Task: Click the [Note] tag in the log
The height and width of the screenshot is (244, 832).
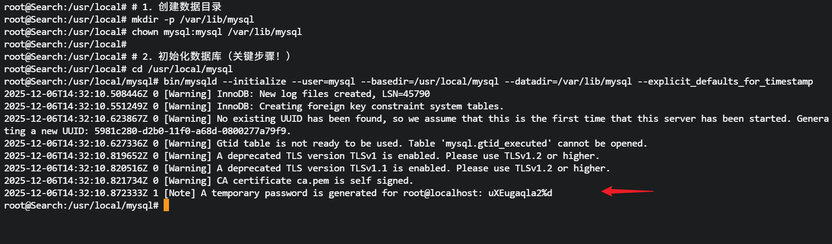Action: click(179, 193)
